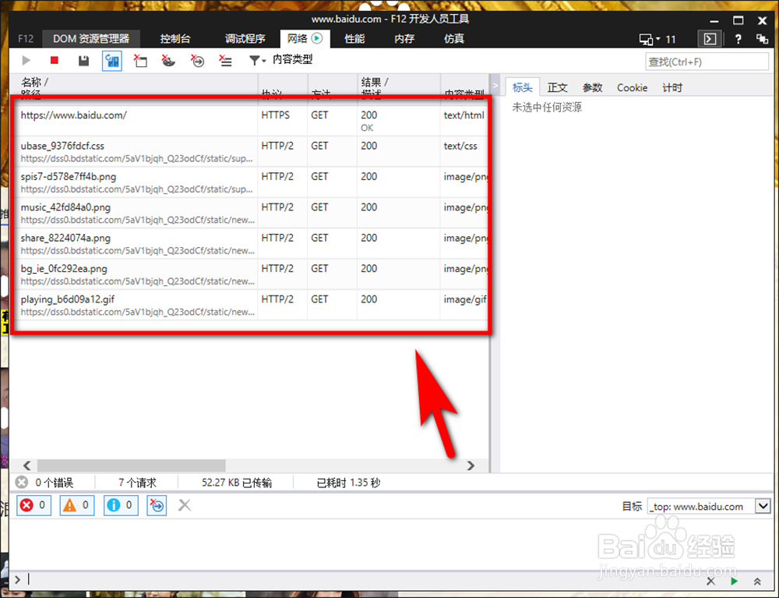Click the 已耗时 1.35 秒 status entry
The width and height of the screenshot is (779, 598).
[348, 482]
